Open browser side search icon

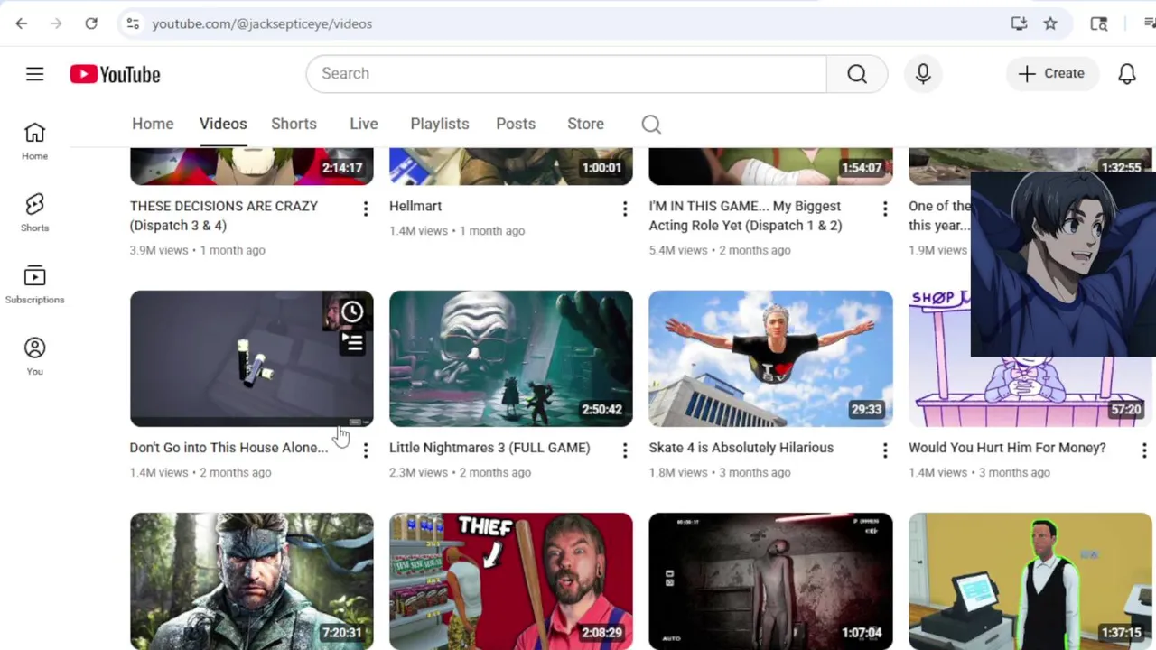[1099, 23]
